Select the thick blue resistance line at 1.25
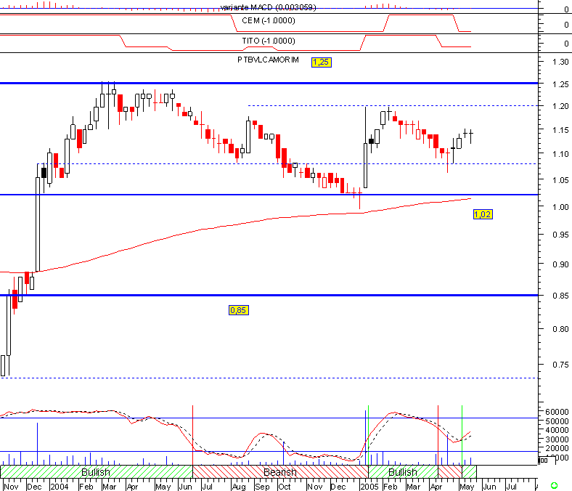Image resolution: width=572 pixels, height=491 pixels. pos(269,84)
